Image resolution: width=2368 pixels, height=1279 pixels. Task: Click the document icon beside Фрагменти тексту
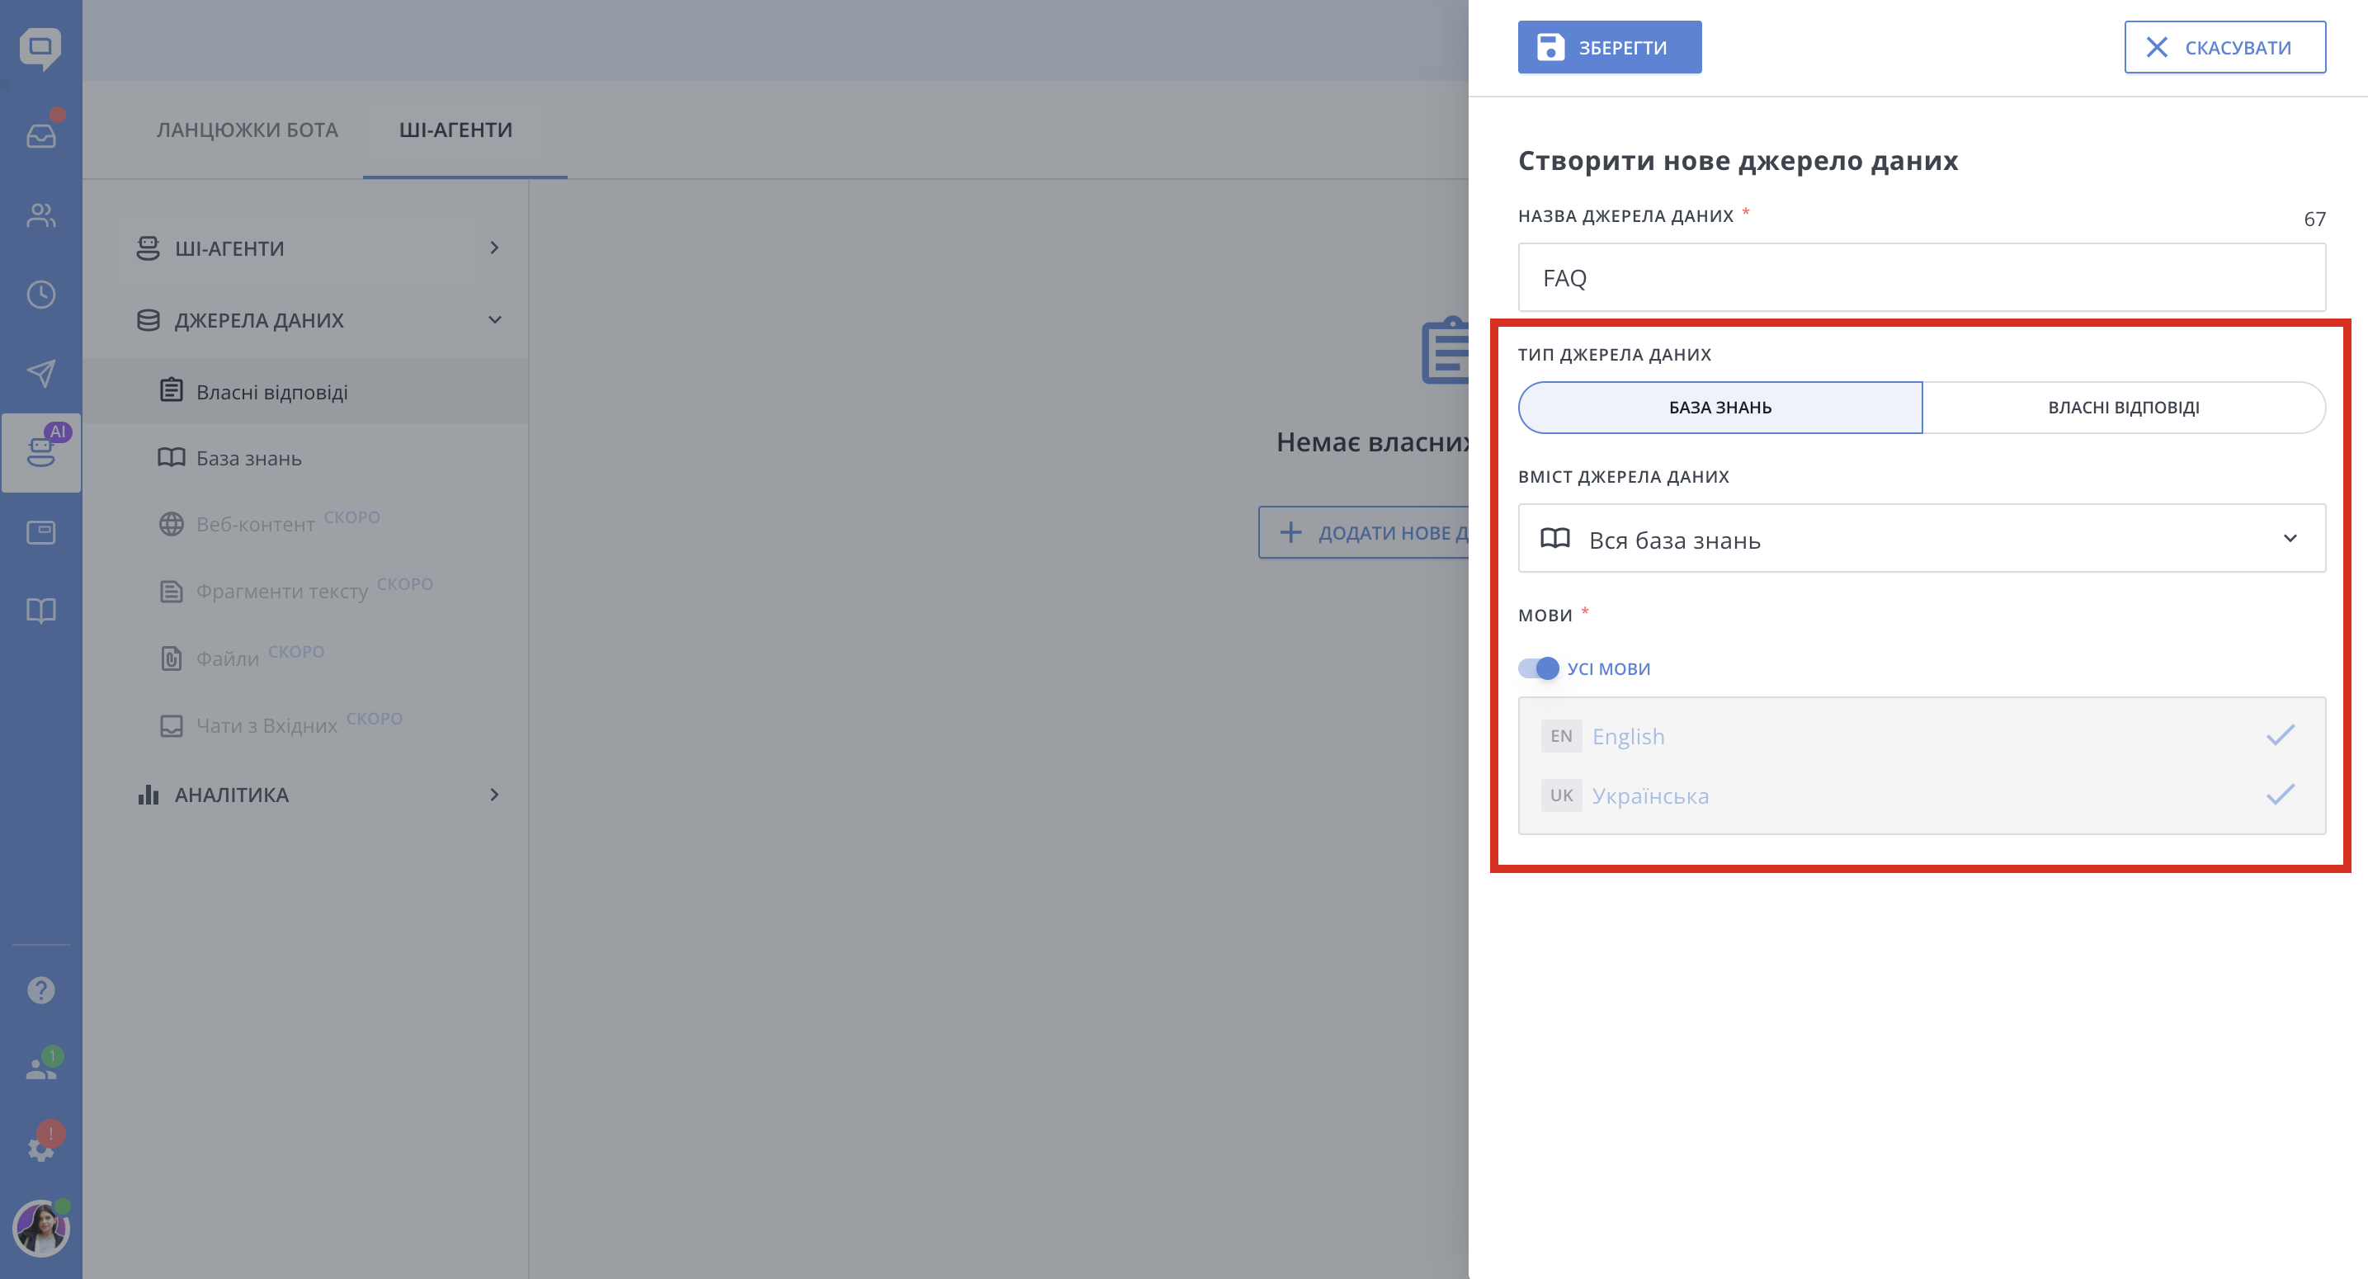tap(171, 591)
